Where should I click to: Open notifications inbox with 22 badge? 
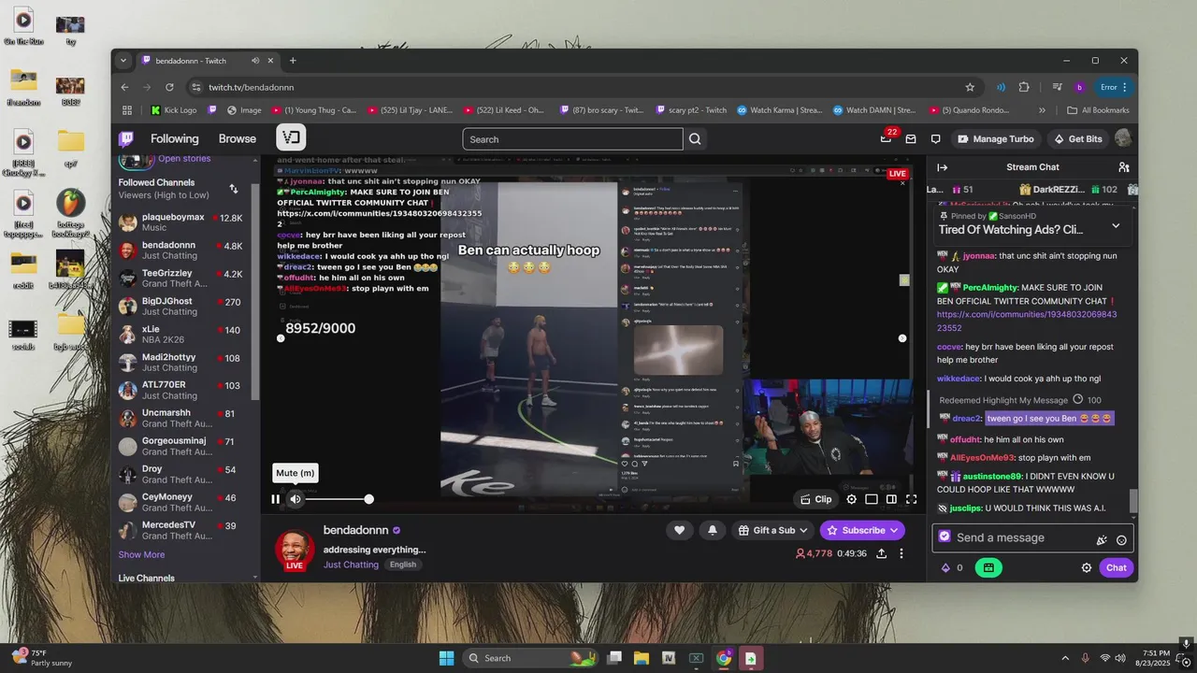(887, 138)
